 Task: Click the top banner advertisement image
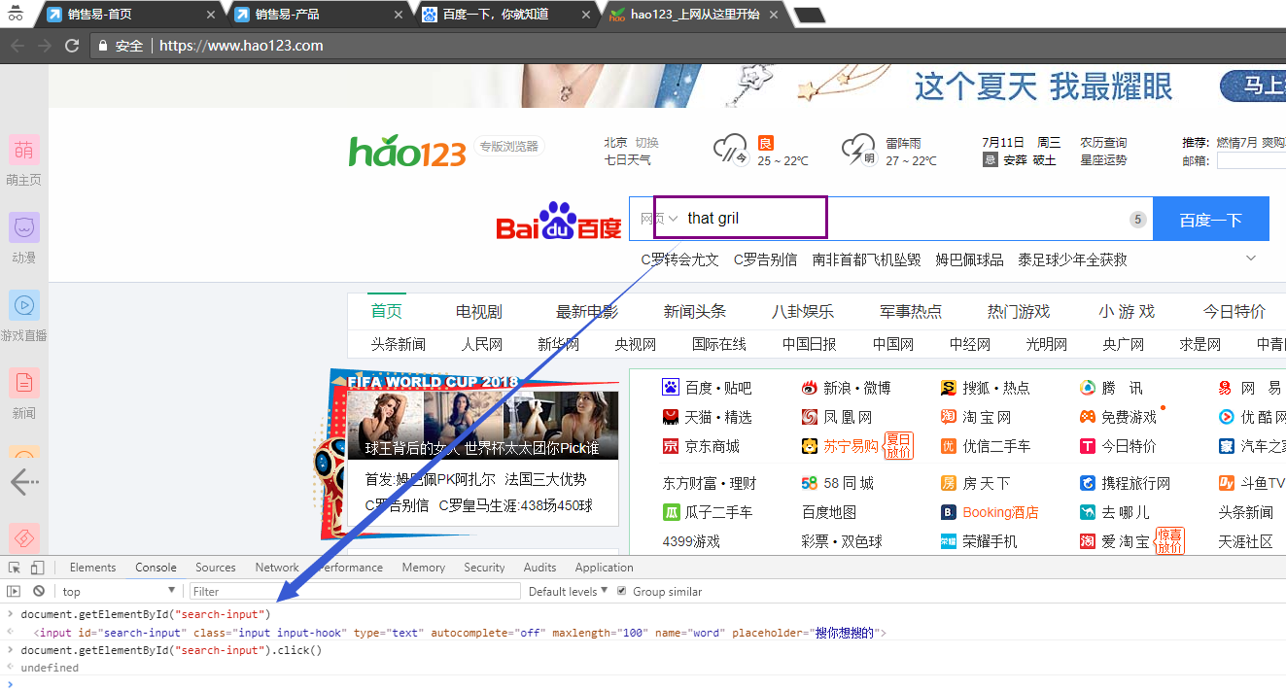pos(667,86)
